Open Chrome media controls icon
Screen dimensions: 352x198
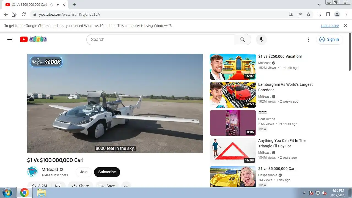[319, 14]
